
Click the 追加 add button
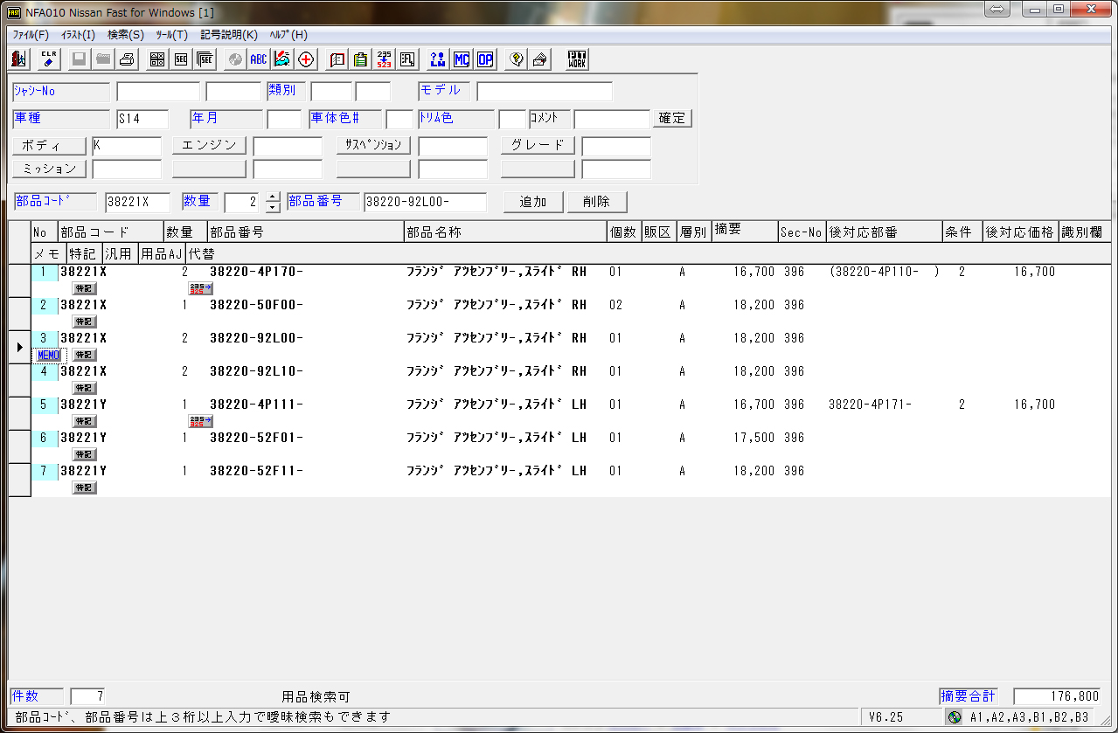point(533,202)
